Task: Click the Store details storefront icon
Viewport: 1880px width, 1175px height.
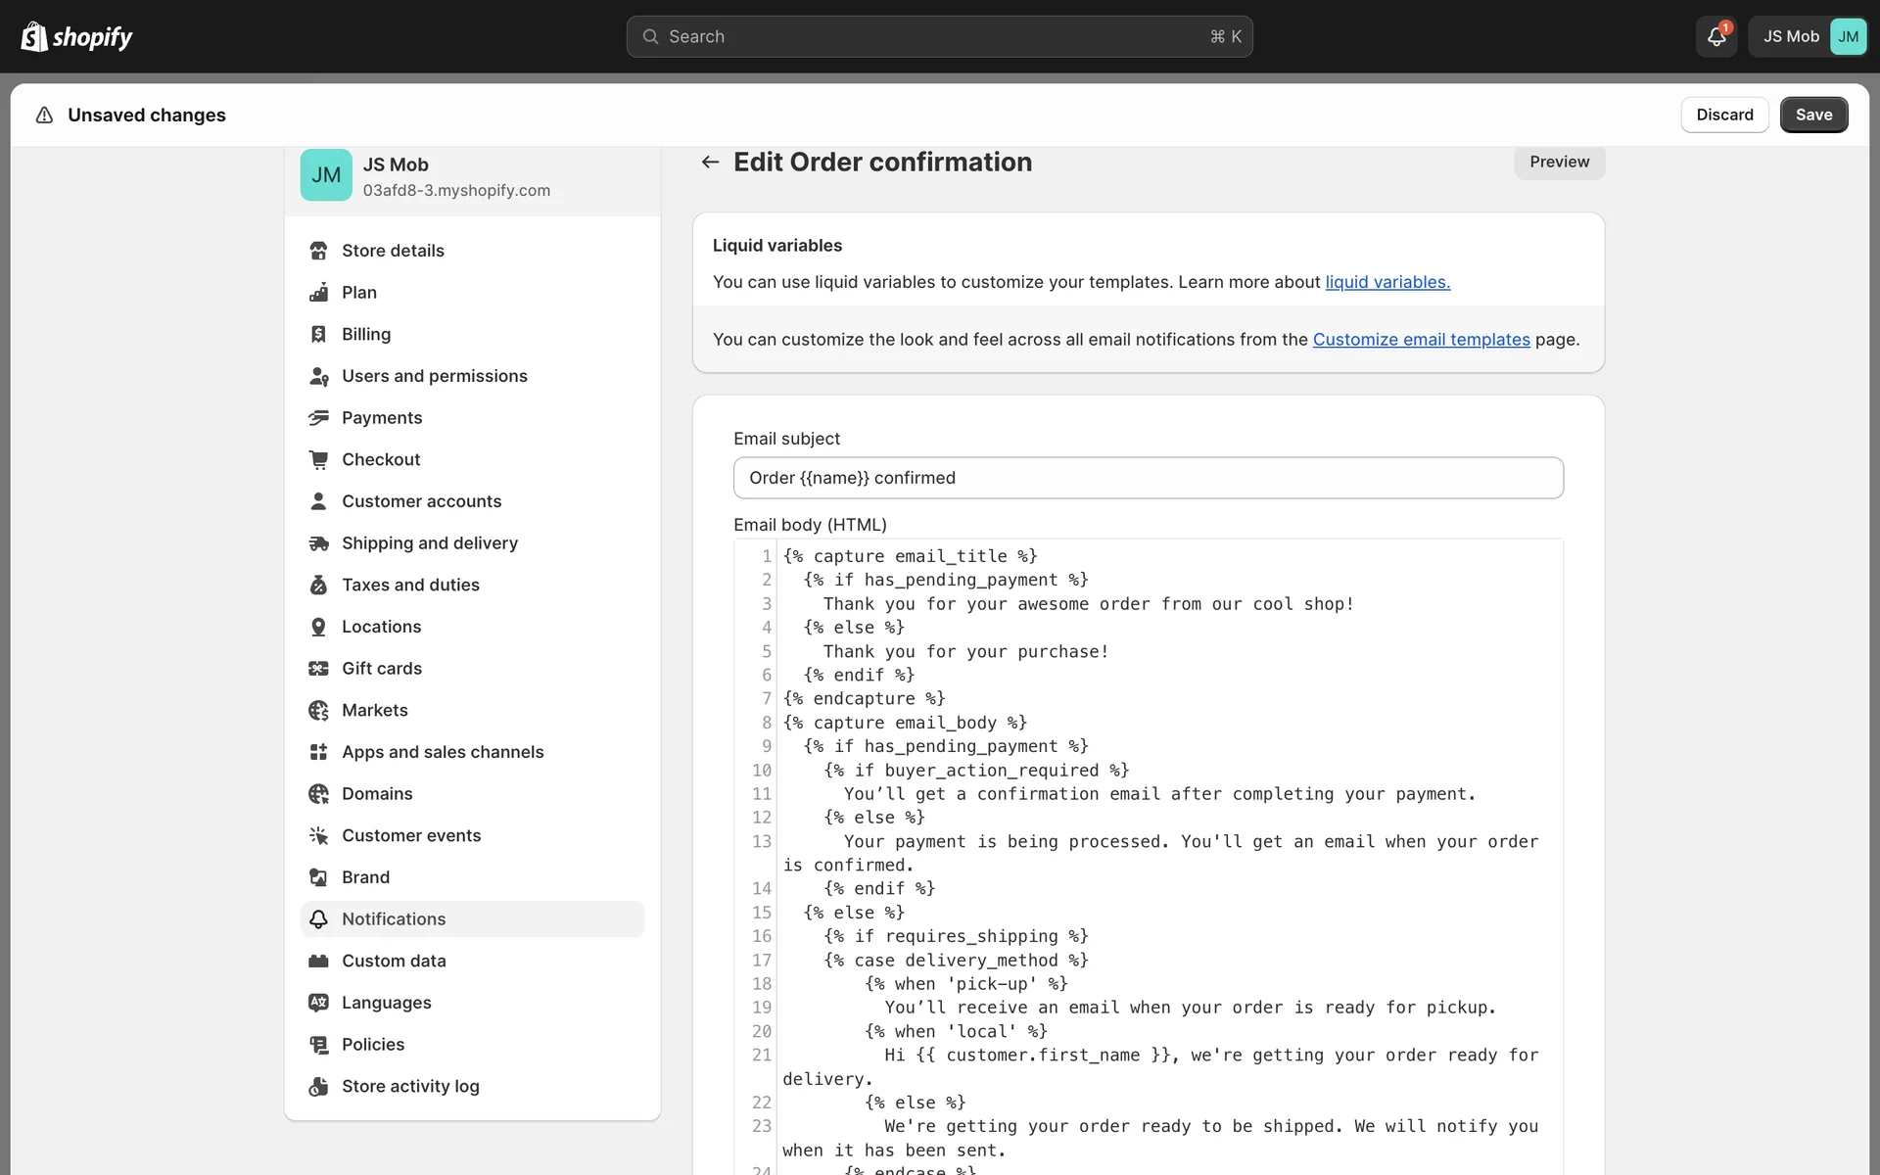Action: 318,251
